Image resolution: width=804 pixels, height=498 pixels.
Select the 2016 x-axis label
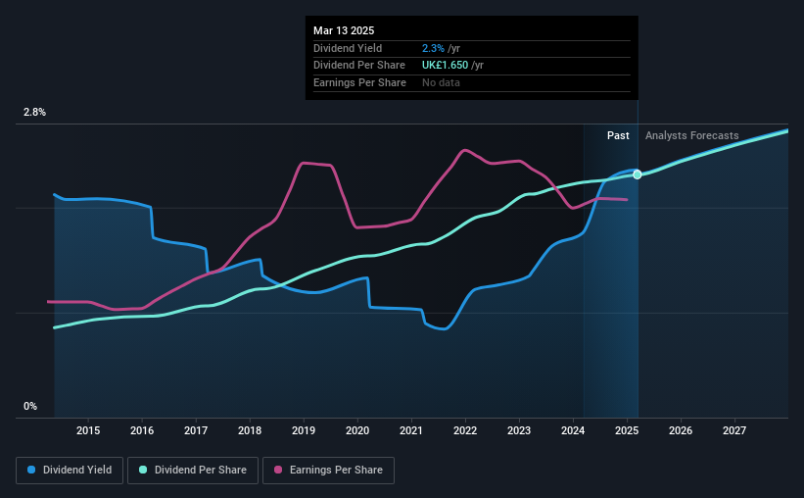tap(142, 430)
